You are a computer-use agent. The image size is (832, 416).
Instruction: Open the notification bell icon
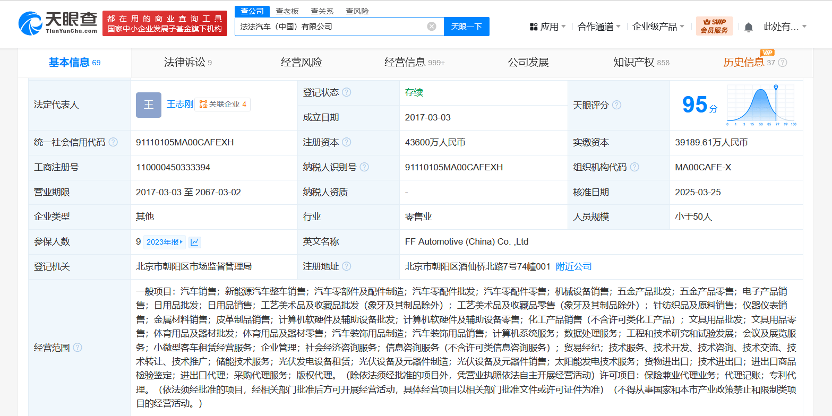coord(749,27)
